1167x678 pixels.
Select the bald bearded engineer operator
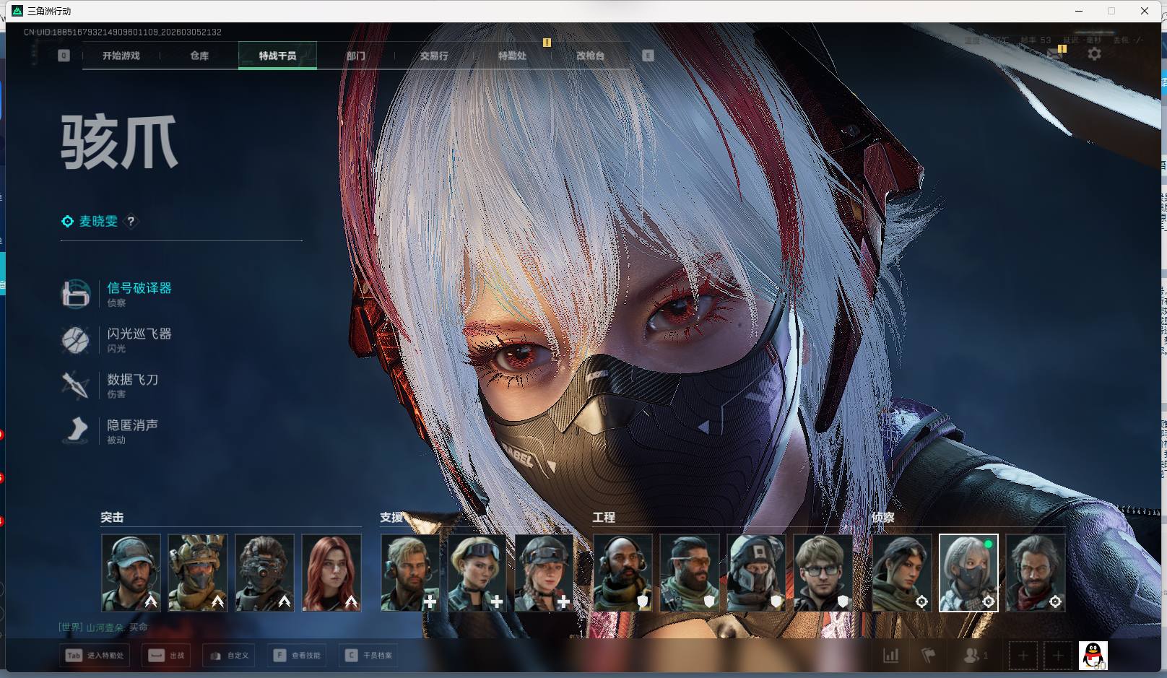coord(622,573)
